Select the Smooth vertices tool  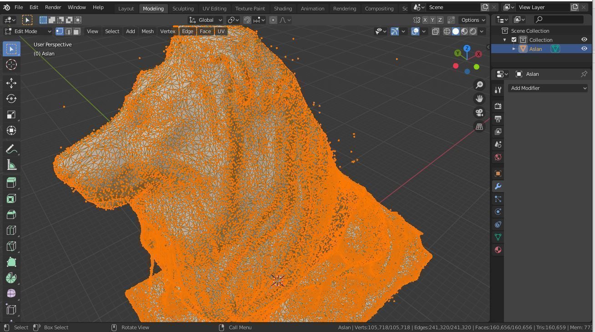[x=11, y=294]
